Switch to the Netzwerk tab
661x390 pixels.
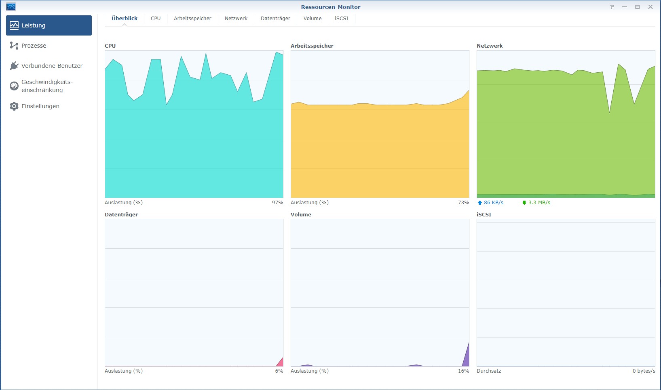(x=236, y=19)
